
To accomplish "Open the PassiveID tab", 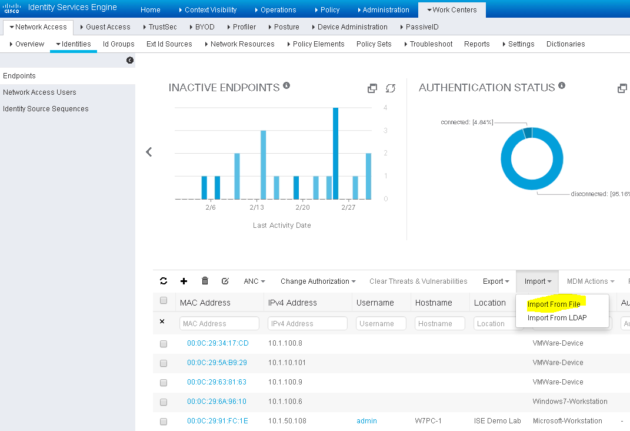I will pyautogui.click(x=419, y=27).
